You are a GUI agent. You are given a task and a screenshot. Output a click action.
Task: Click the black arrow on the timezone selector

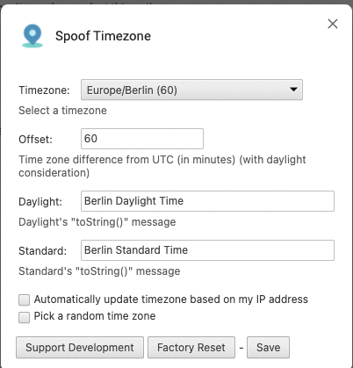(293, 90)
